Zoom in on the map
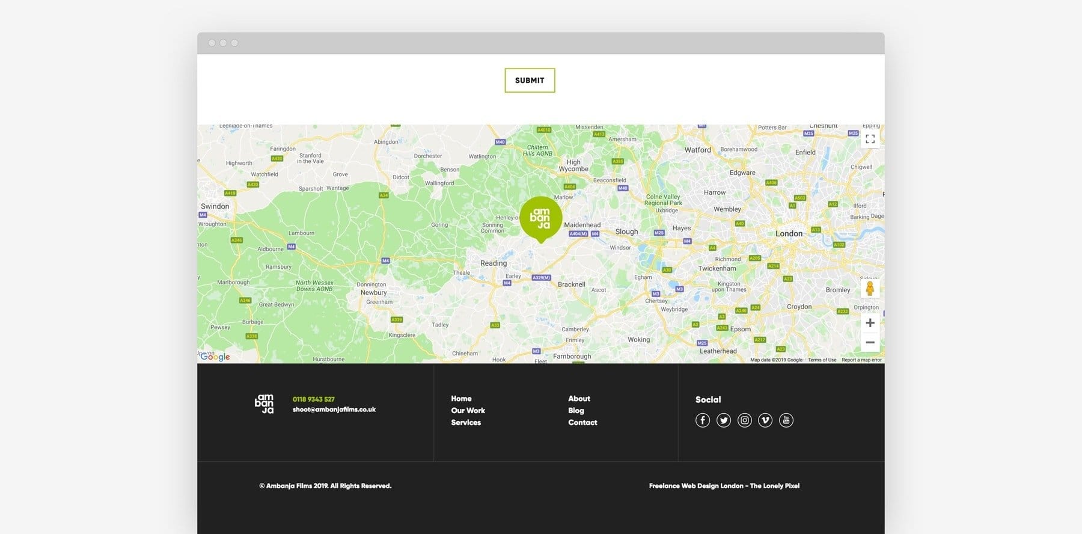The width and height of the screenshot is (1082, 534). (870, 323)
